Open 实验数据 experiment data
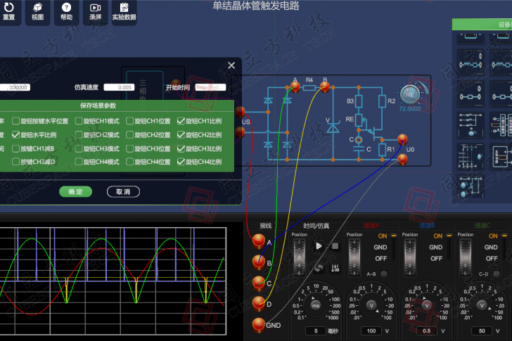This screenshot has width=512, height=341. 124,8
